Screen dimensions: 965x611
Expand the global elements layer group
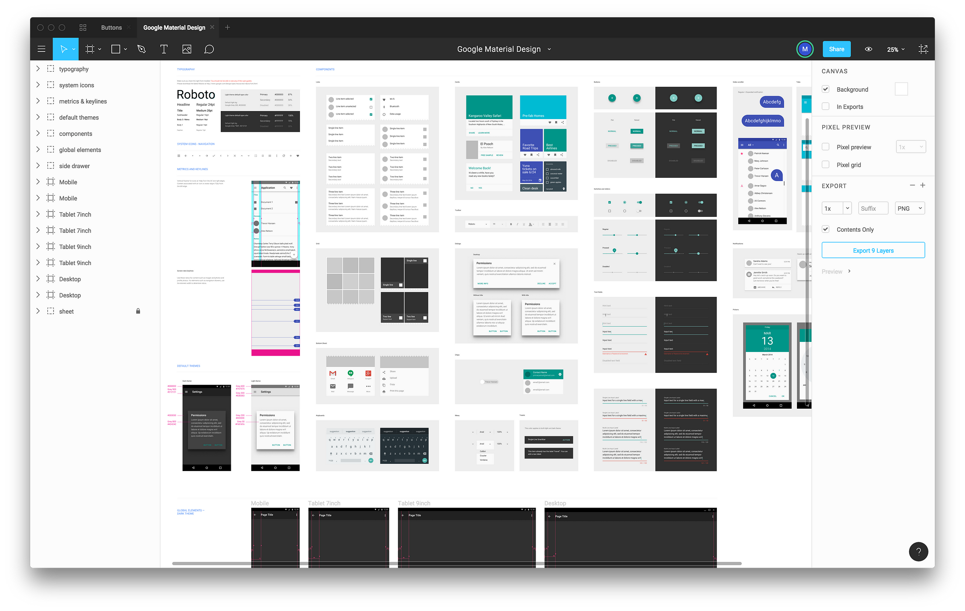pos(39,149)
